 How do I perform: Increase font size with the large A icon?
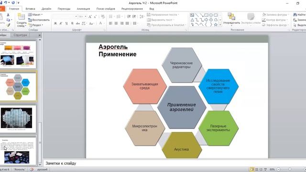coord(90,17)
